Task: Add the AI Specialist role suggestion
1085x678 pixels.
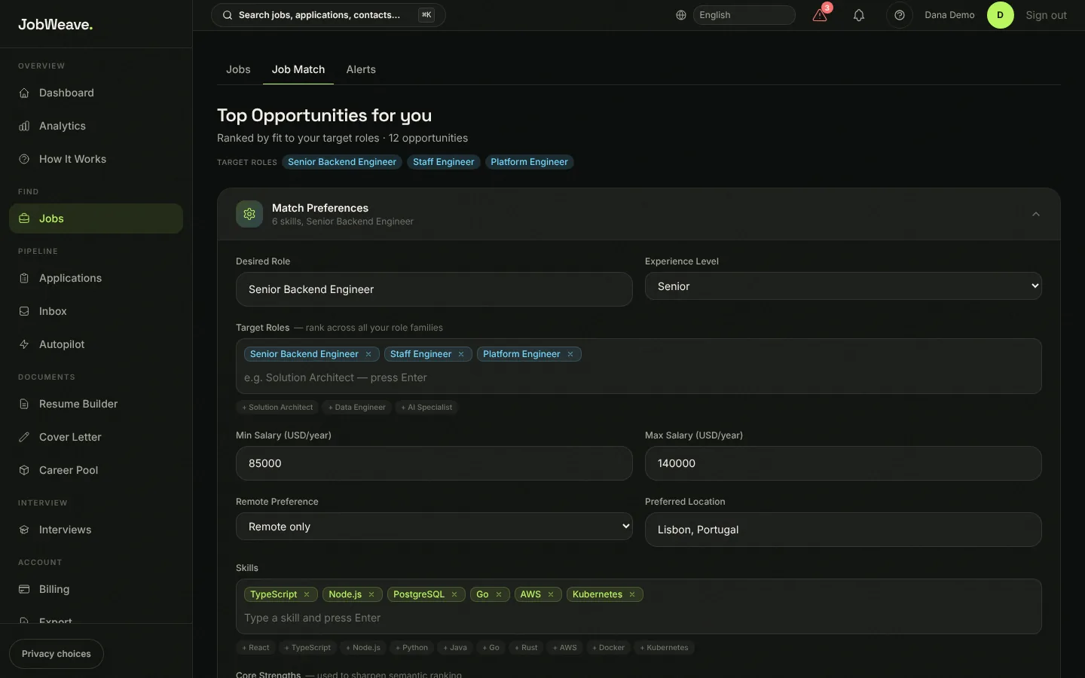Action: [x=426, y=408]
